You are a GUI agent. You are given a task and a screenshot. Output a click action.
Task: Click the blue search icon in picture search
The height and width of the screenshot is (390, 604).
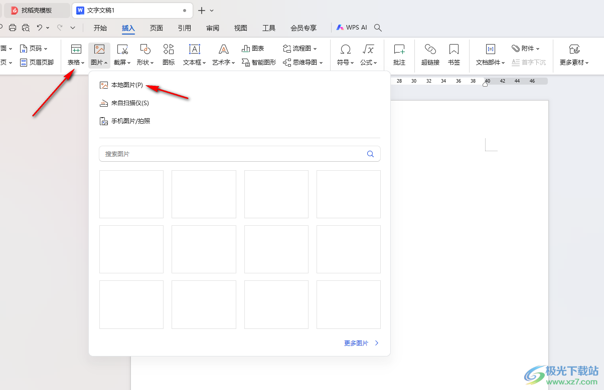[371, 154]
